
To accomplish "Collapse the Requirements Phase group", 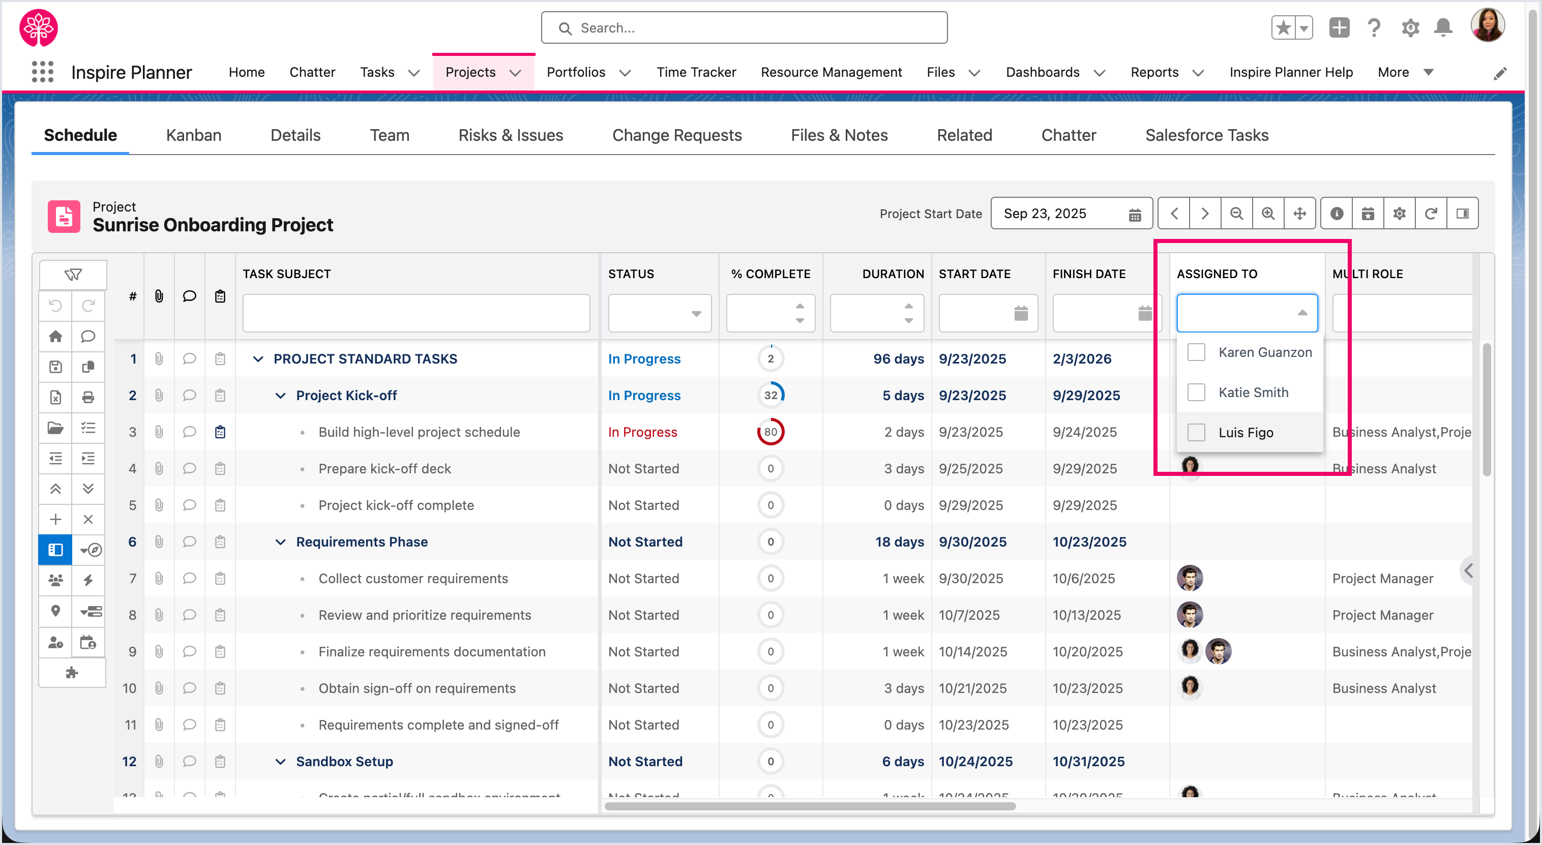I will pos(280,542).
